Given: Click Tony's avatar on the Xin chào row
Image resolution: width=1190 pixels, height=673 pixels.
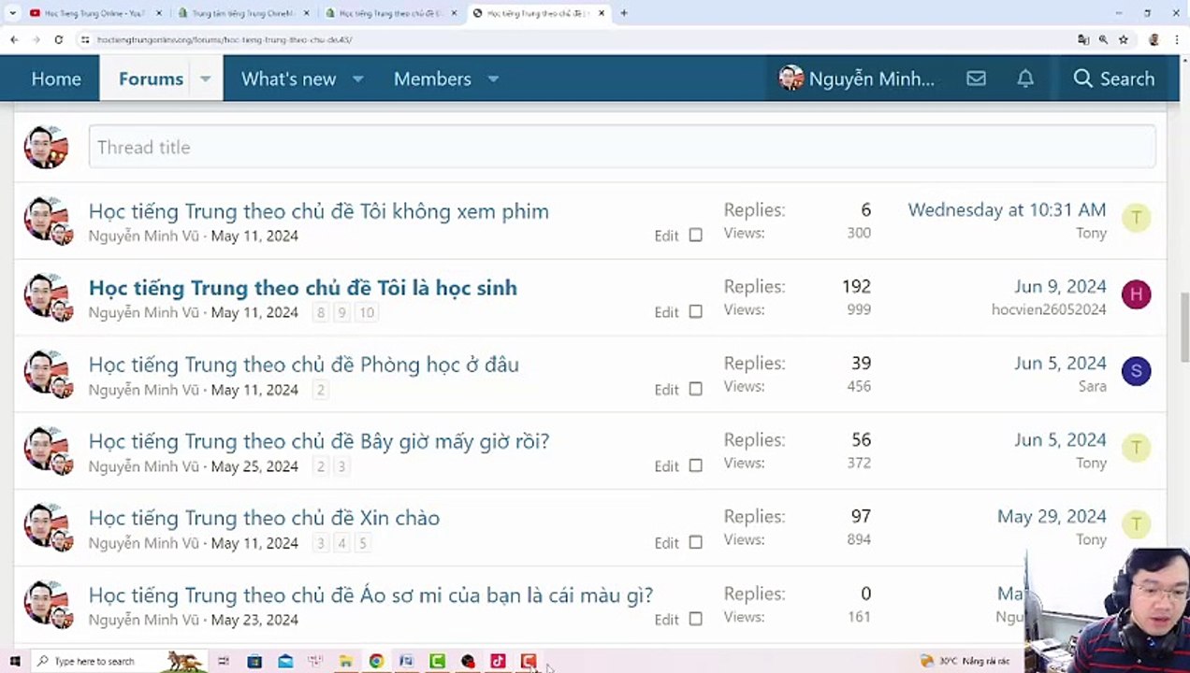Looking at the screenshot, I should tap(1136, 524).
